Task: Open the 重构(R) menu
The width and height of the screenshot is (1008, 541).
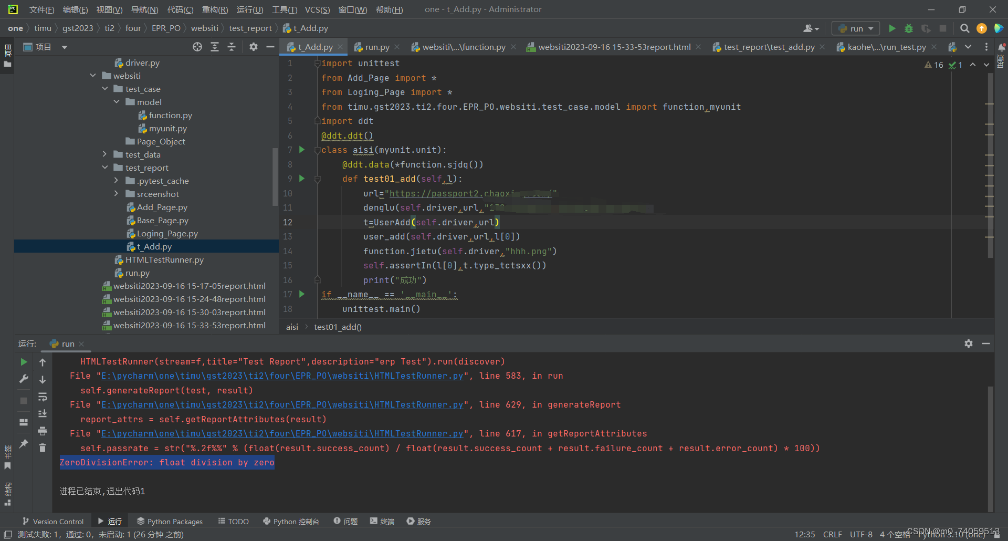Action: 215,9
